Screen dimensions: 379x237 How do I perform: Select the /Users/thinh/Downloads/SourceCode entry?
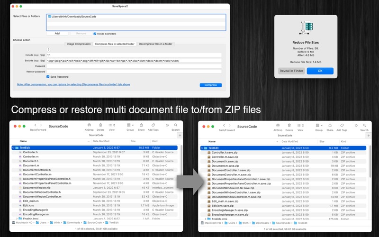click(x=136, y=17)
